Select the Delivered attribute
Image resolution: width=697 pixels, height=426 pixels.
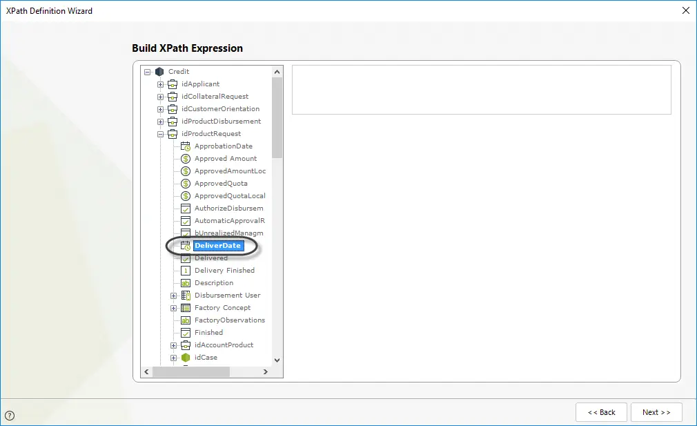[211, 258]
